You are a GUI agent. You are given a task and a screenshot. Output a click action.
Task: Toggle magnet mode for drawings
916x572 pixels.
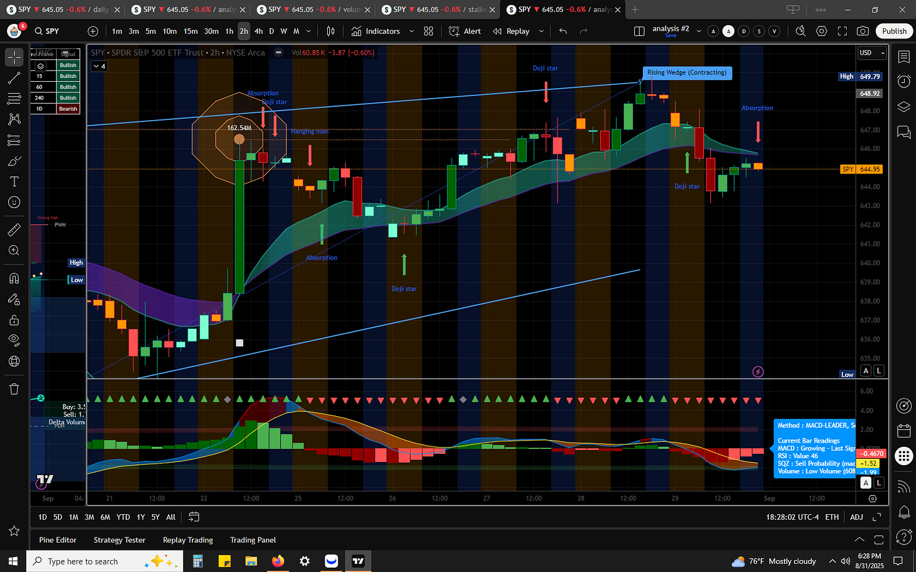pos(14,278)
